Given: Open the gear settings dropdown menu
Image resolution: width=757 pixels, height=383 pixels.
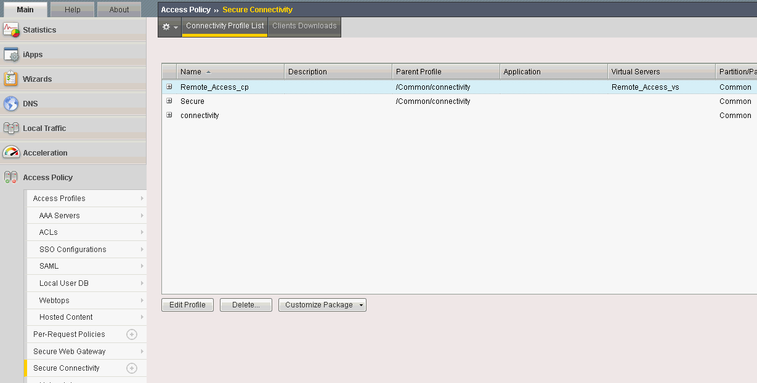Looking at the screenshot, I should click(169, 26).
